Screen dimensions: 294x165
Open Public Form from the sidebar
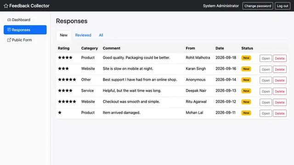(25, 40)
